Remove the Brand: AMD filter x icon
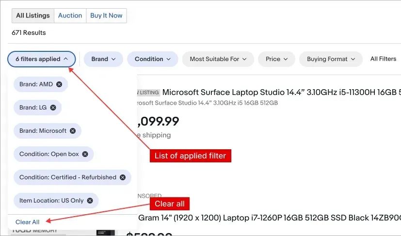This screenshot has height=236, width=401. (59, 84)
